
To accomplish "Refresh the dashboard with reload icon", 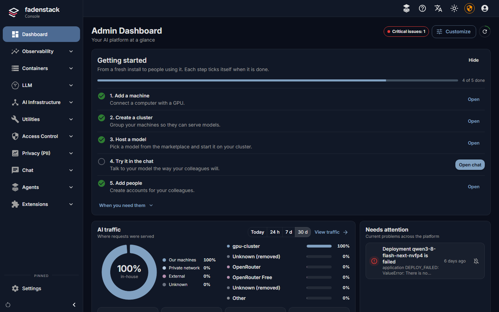I will [485, 32].
